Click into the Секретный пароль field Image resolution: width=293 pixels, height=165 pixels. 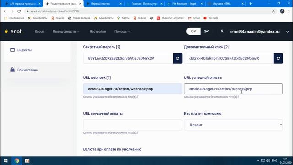128,58
